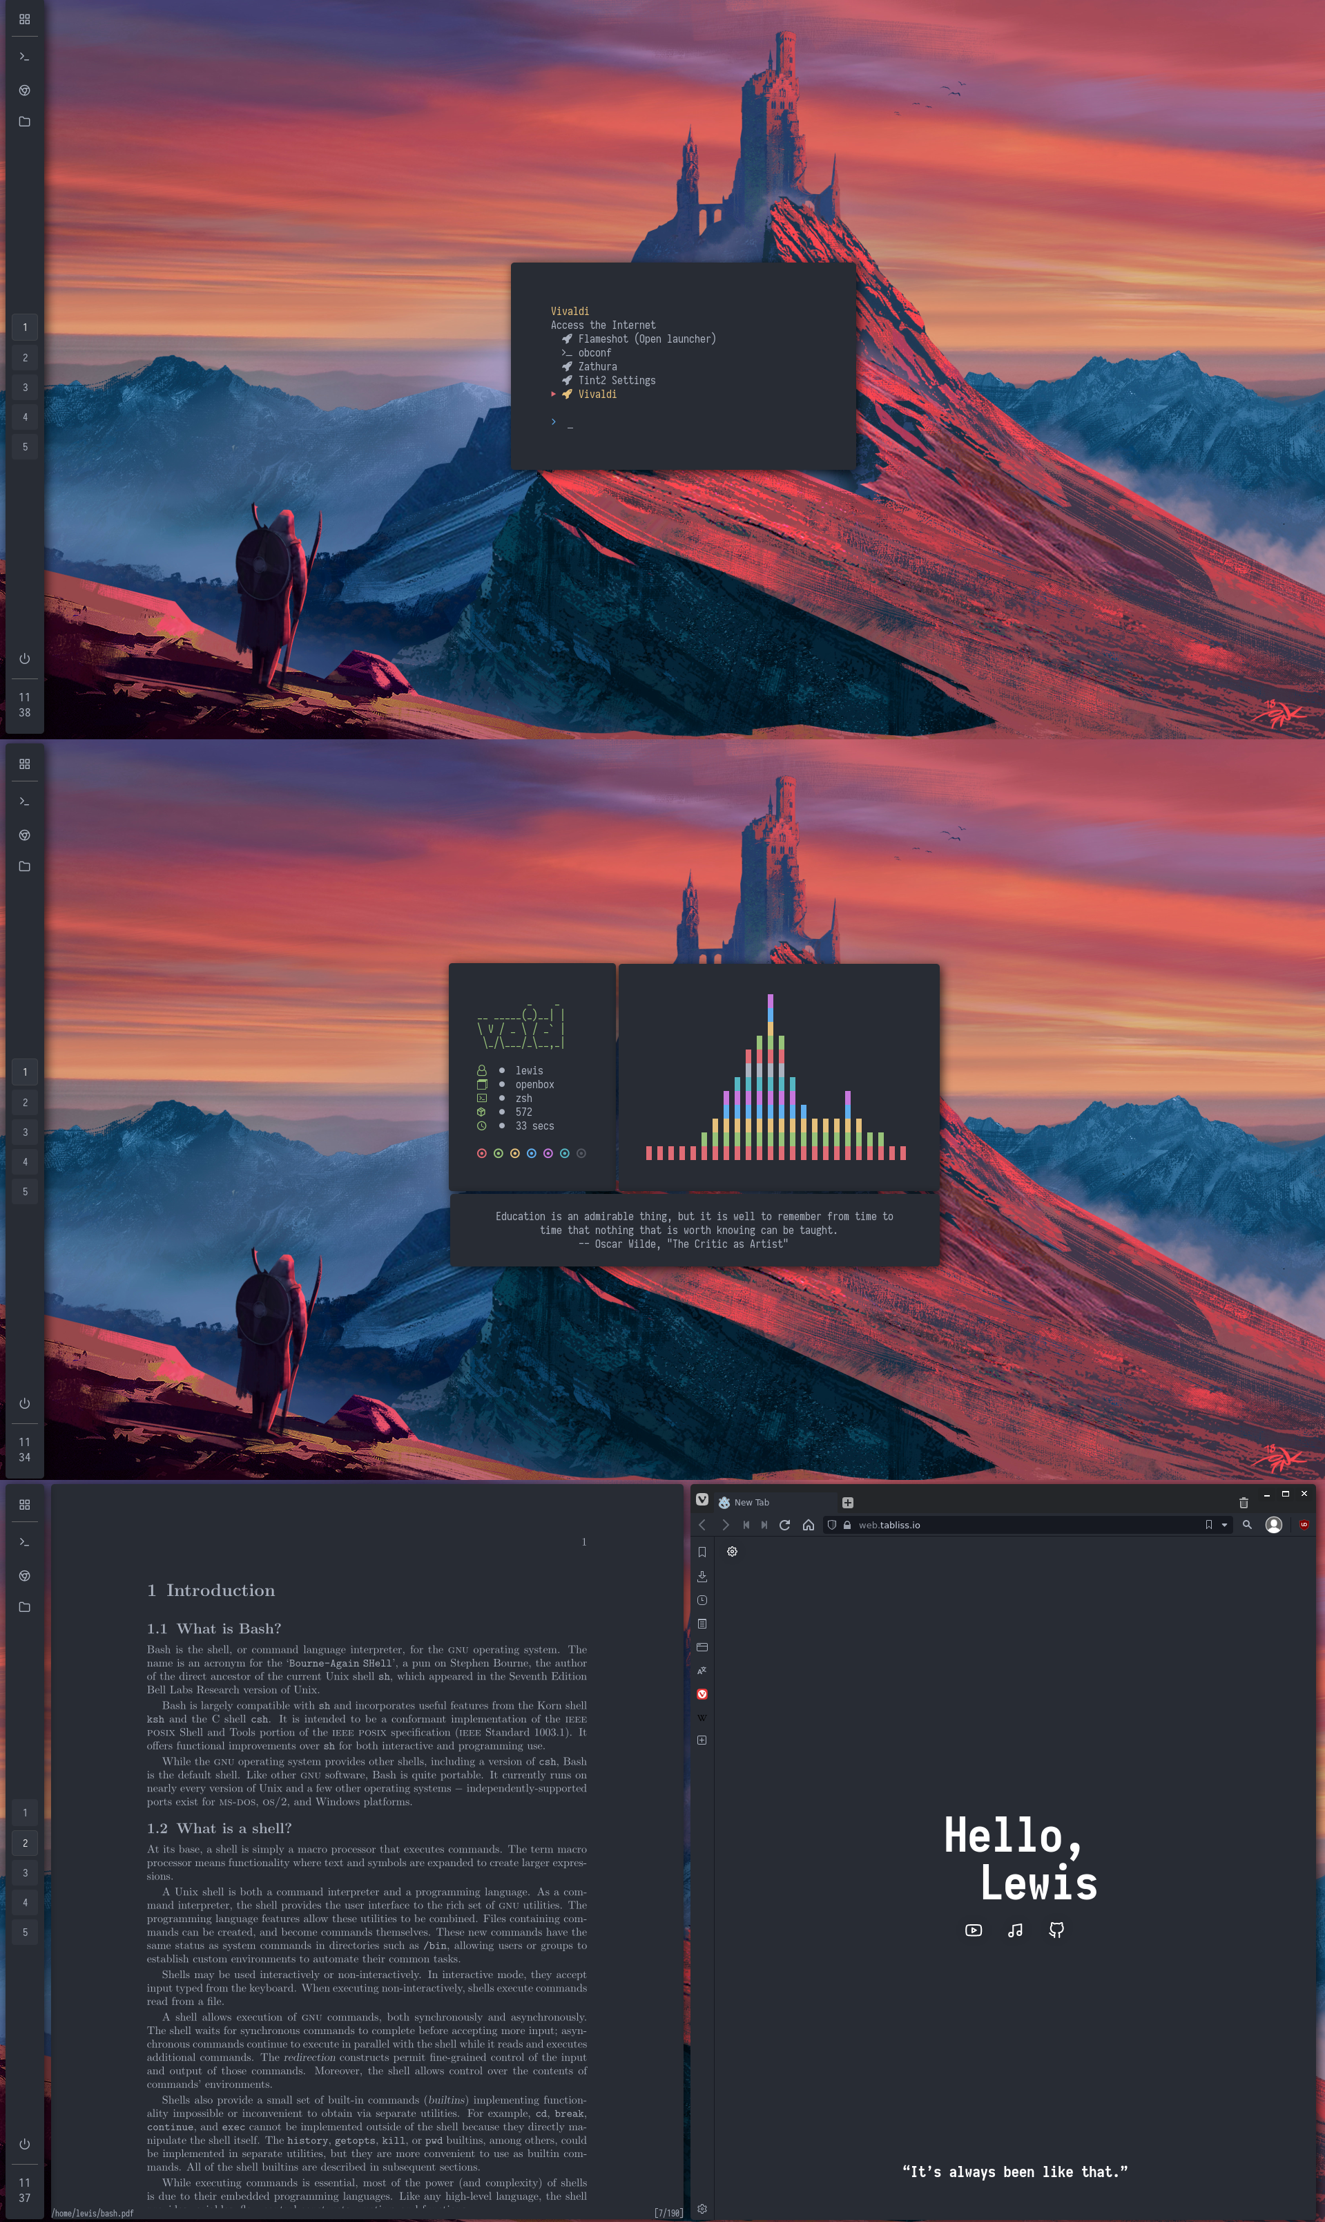The image size is (1325, 2222).
Task: Open terminal launcher on panel showing 11 38
Action: [x=25, y=56]
